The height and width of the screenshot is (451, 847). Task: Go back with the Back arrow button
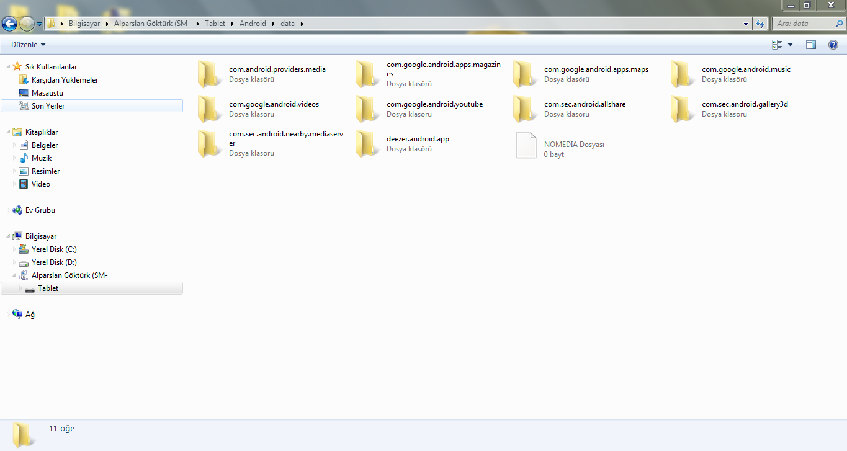point(9,24)
